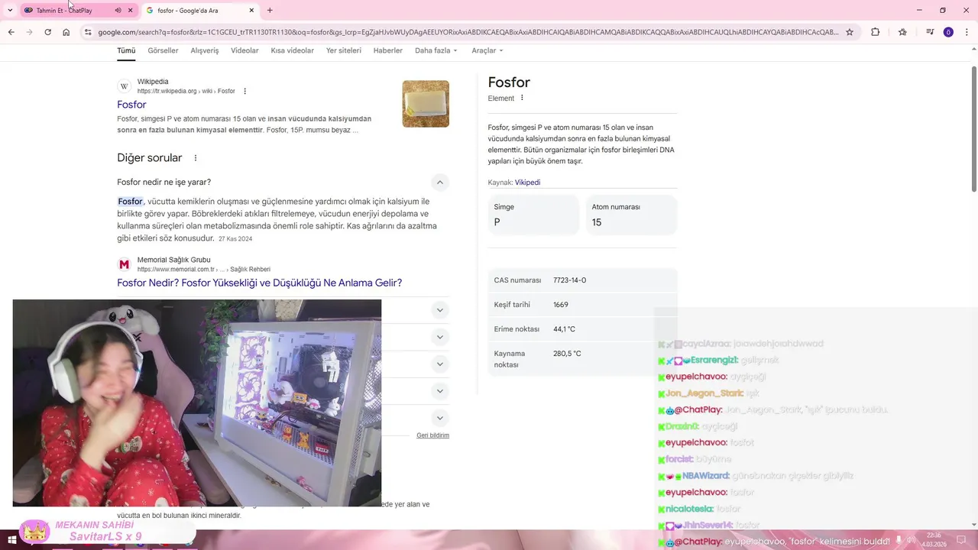Screen dimensions: 978x550
Task: Open the Fosfor Wikipedia result title
Action: tap(131, 105)
